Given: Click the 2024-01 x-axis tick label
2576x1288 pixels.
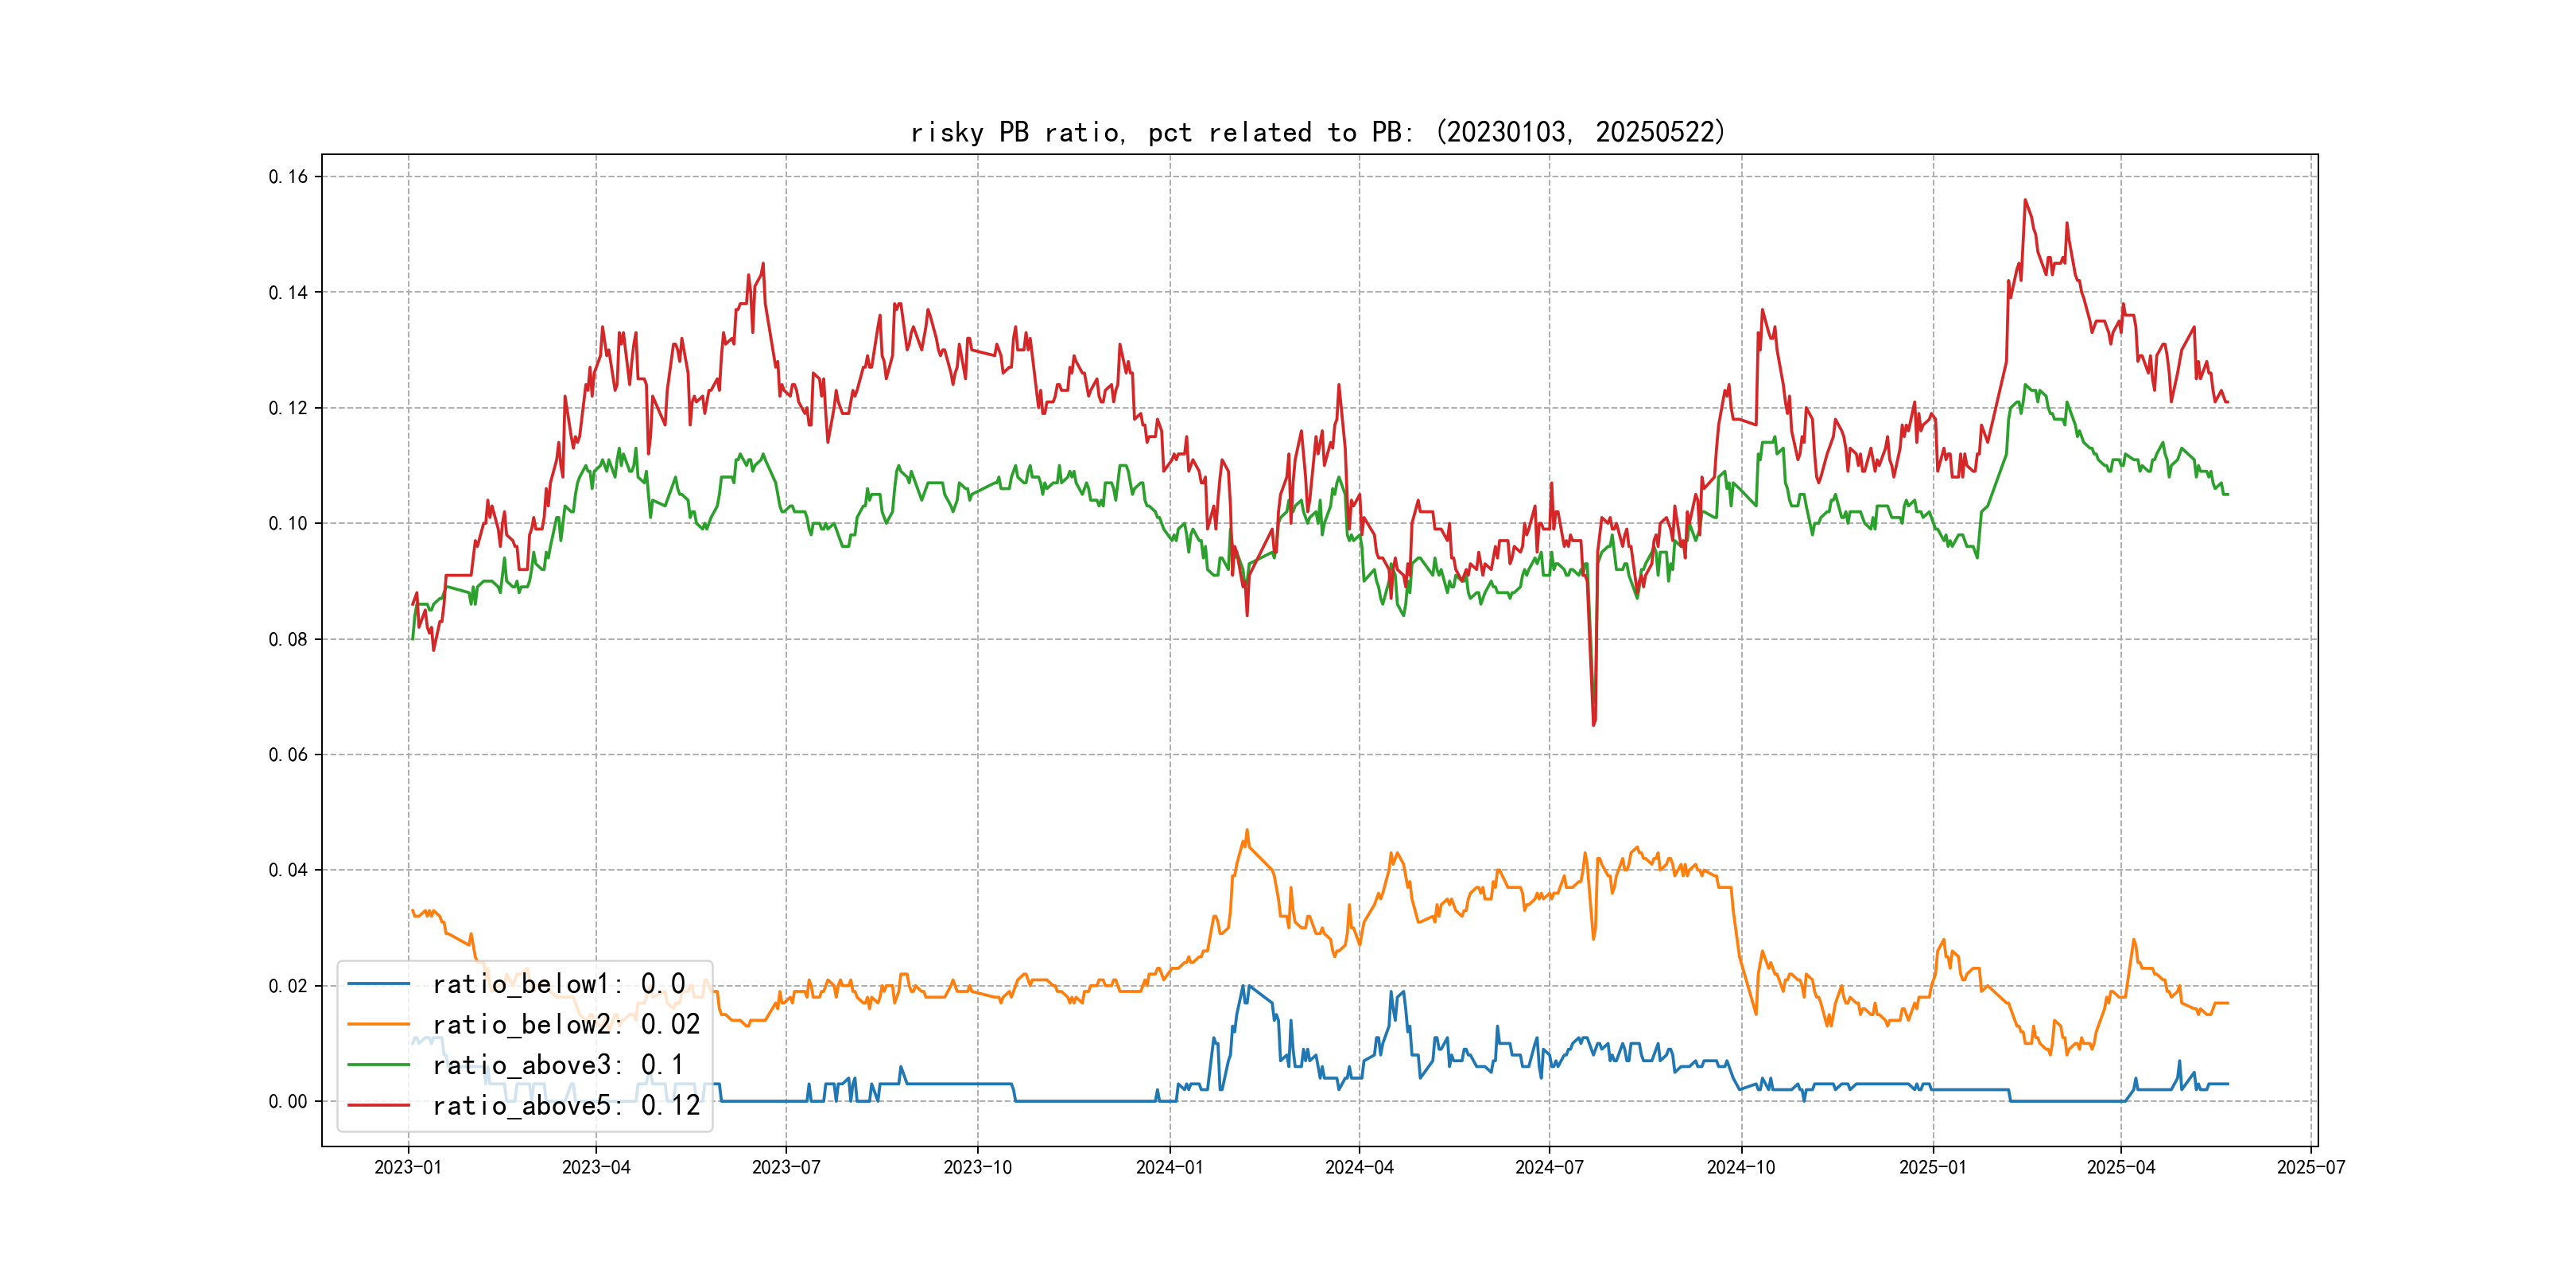Looking at the screenshot, I should [1169, 1167].
